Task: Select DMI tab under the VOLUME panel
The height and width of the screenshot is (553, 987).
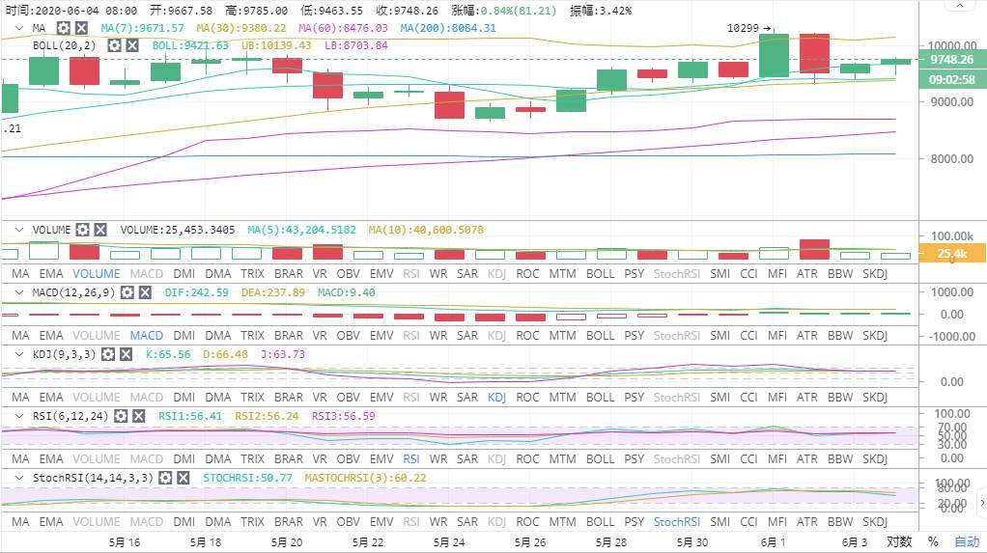Action: pos(183,274)
